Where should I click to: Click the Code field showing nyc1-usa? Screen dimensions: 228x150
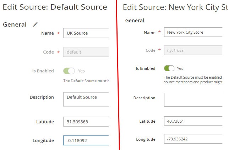pos(193,50)
